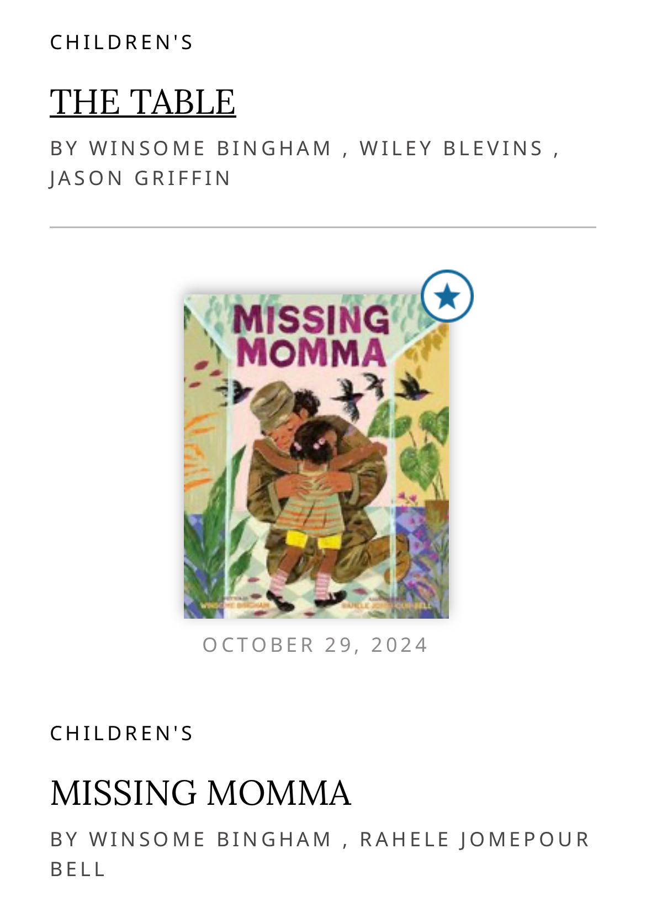646x912 pixels.
Task: Open the MISSING MOMMA title heading
Action: click(200, 793)
